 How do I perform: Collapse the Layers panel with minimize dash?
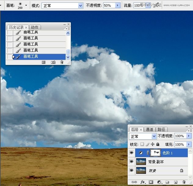[x=187, y=127]
